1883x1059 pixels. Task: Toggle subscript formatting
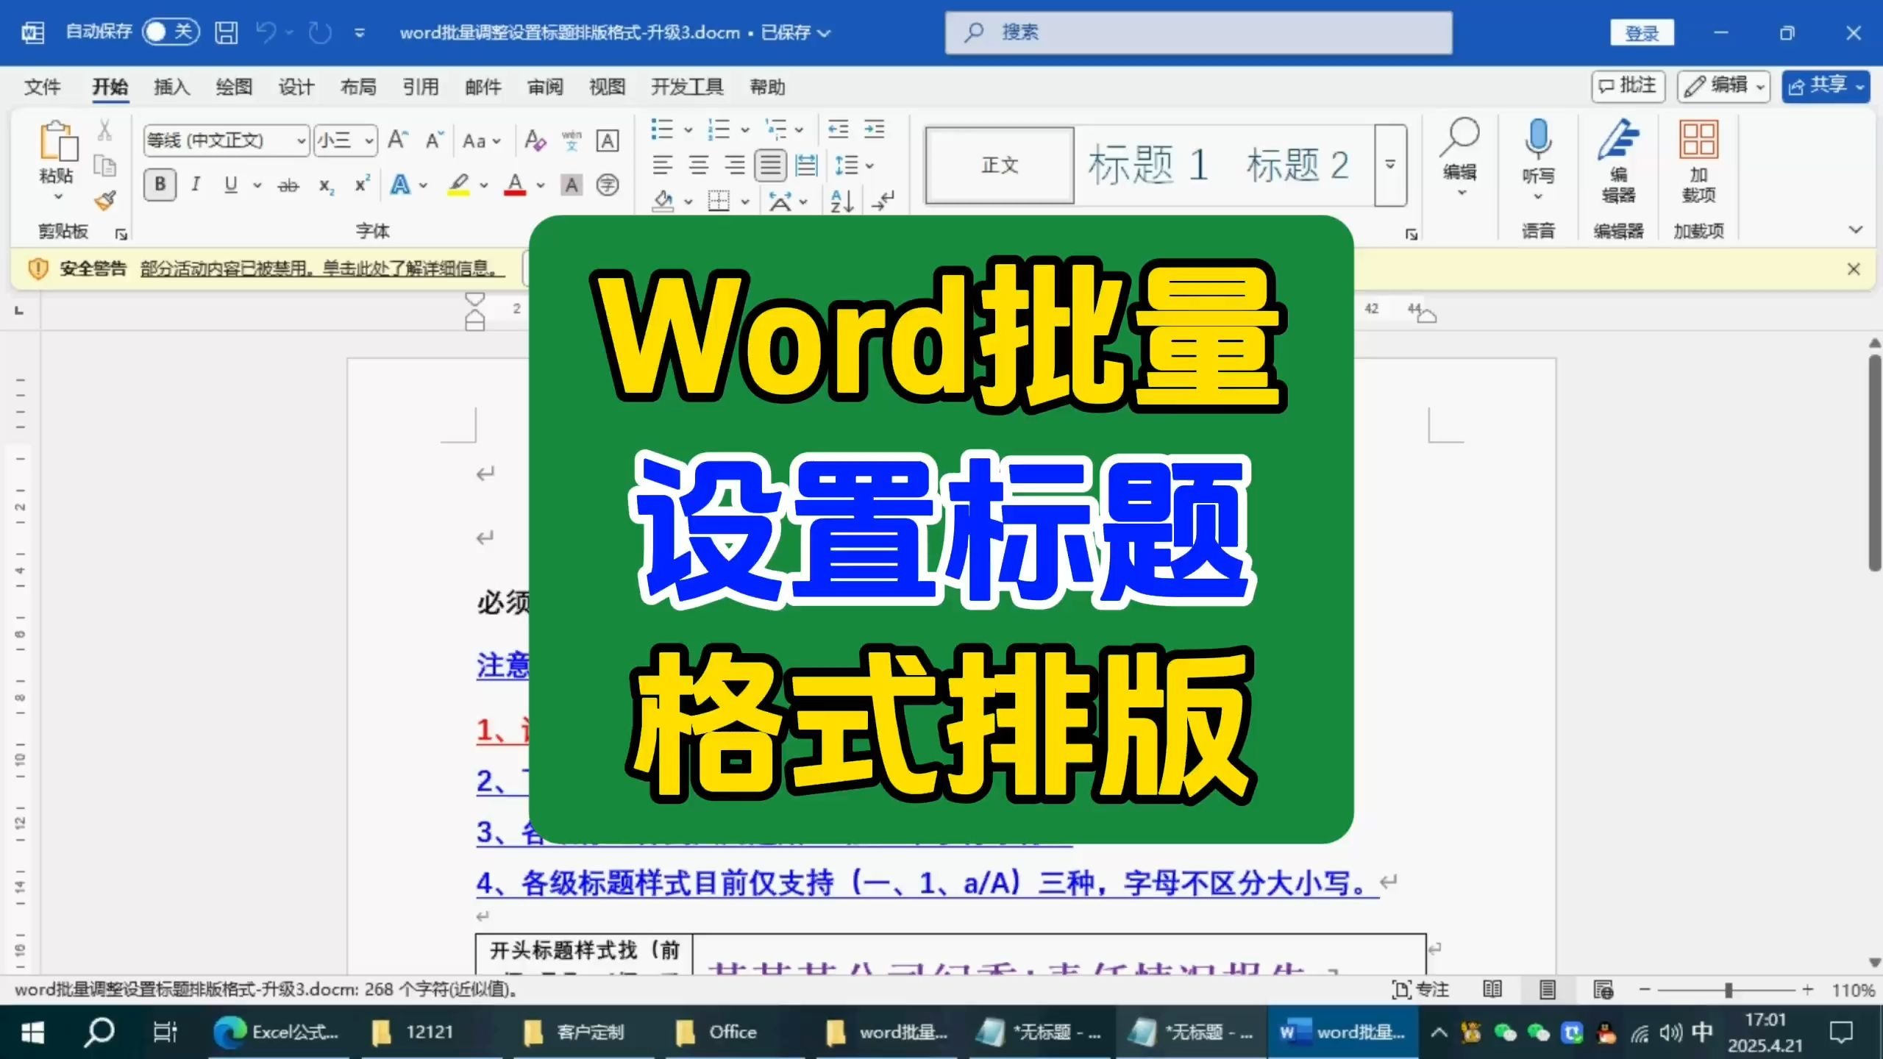click(326, 185)
